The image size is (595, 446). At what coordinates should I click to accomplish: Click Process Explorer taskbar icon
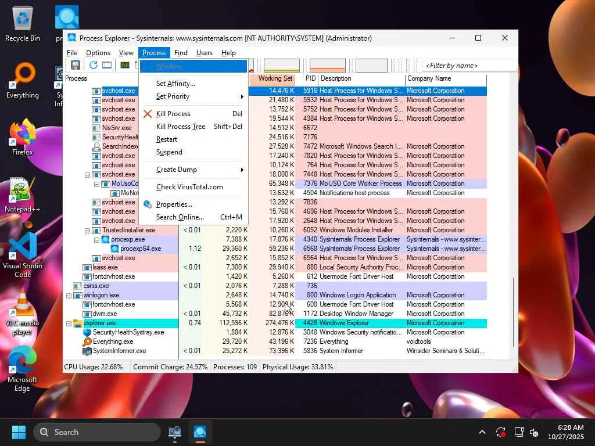click(x=200, y=432)
